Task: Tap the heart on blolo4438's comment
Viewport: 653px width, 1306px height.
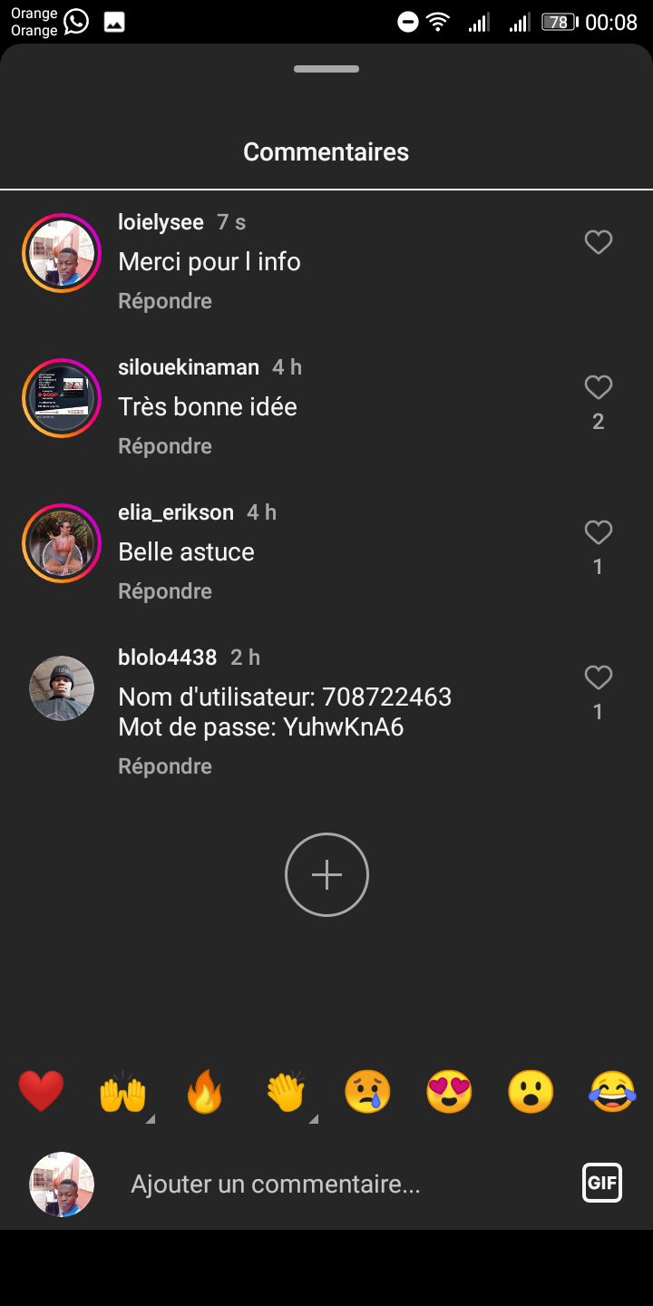Action: click(x=598, y=677)
